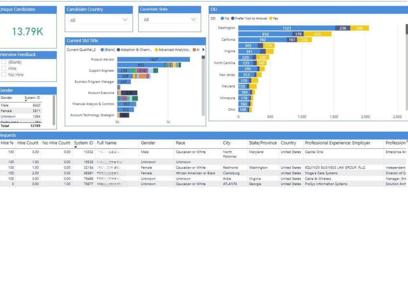Enable the No Hire filter option
The image size is (408, 306).
tap(4, 75)
